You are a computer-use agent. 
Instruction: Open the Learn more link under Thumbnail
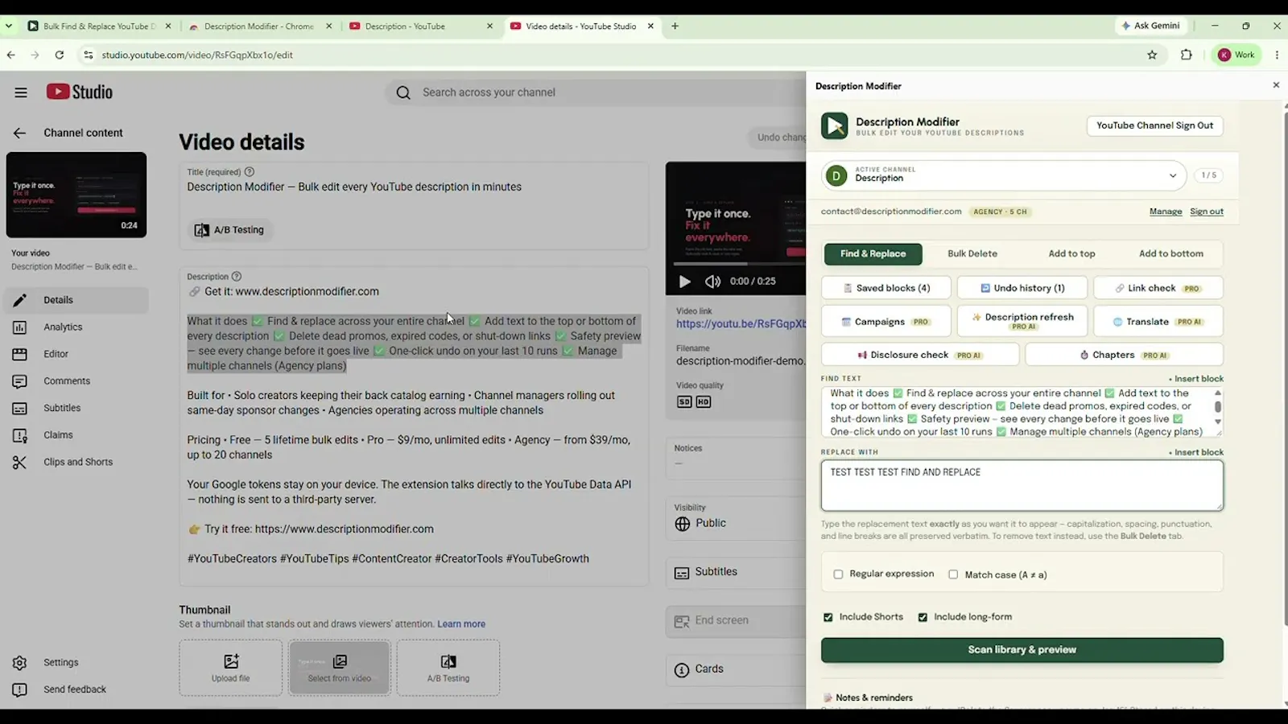(461, 624)
